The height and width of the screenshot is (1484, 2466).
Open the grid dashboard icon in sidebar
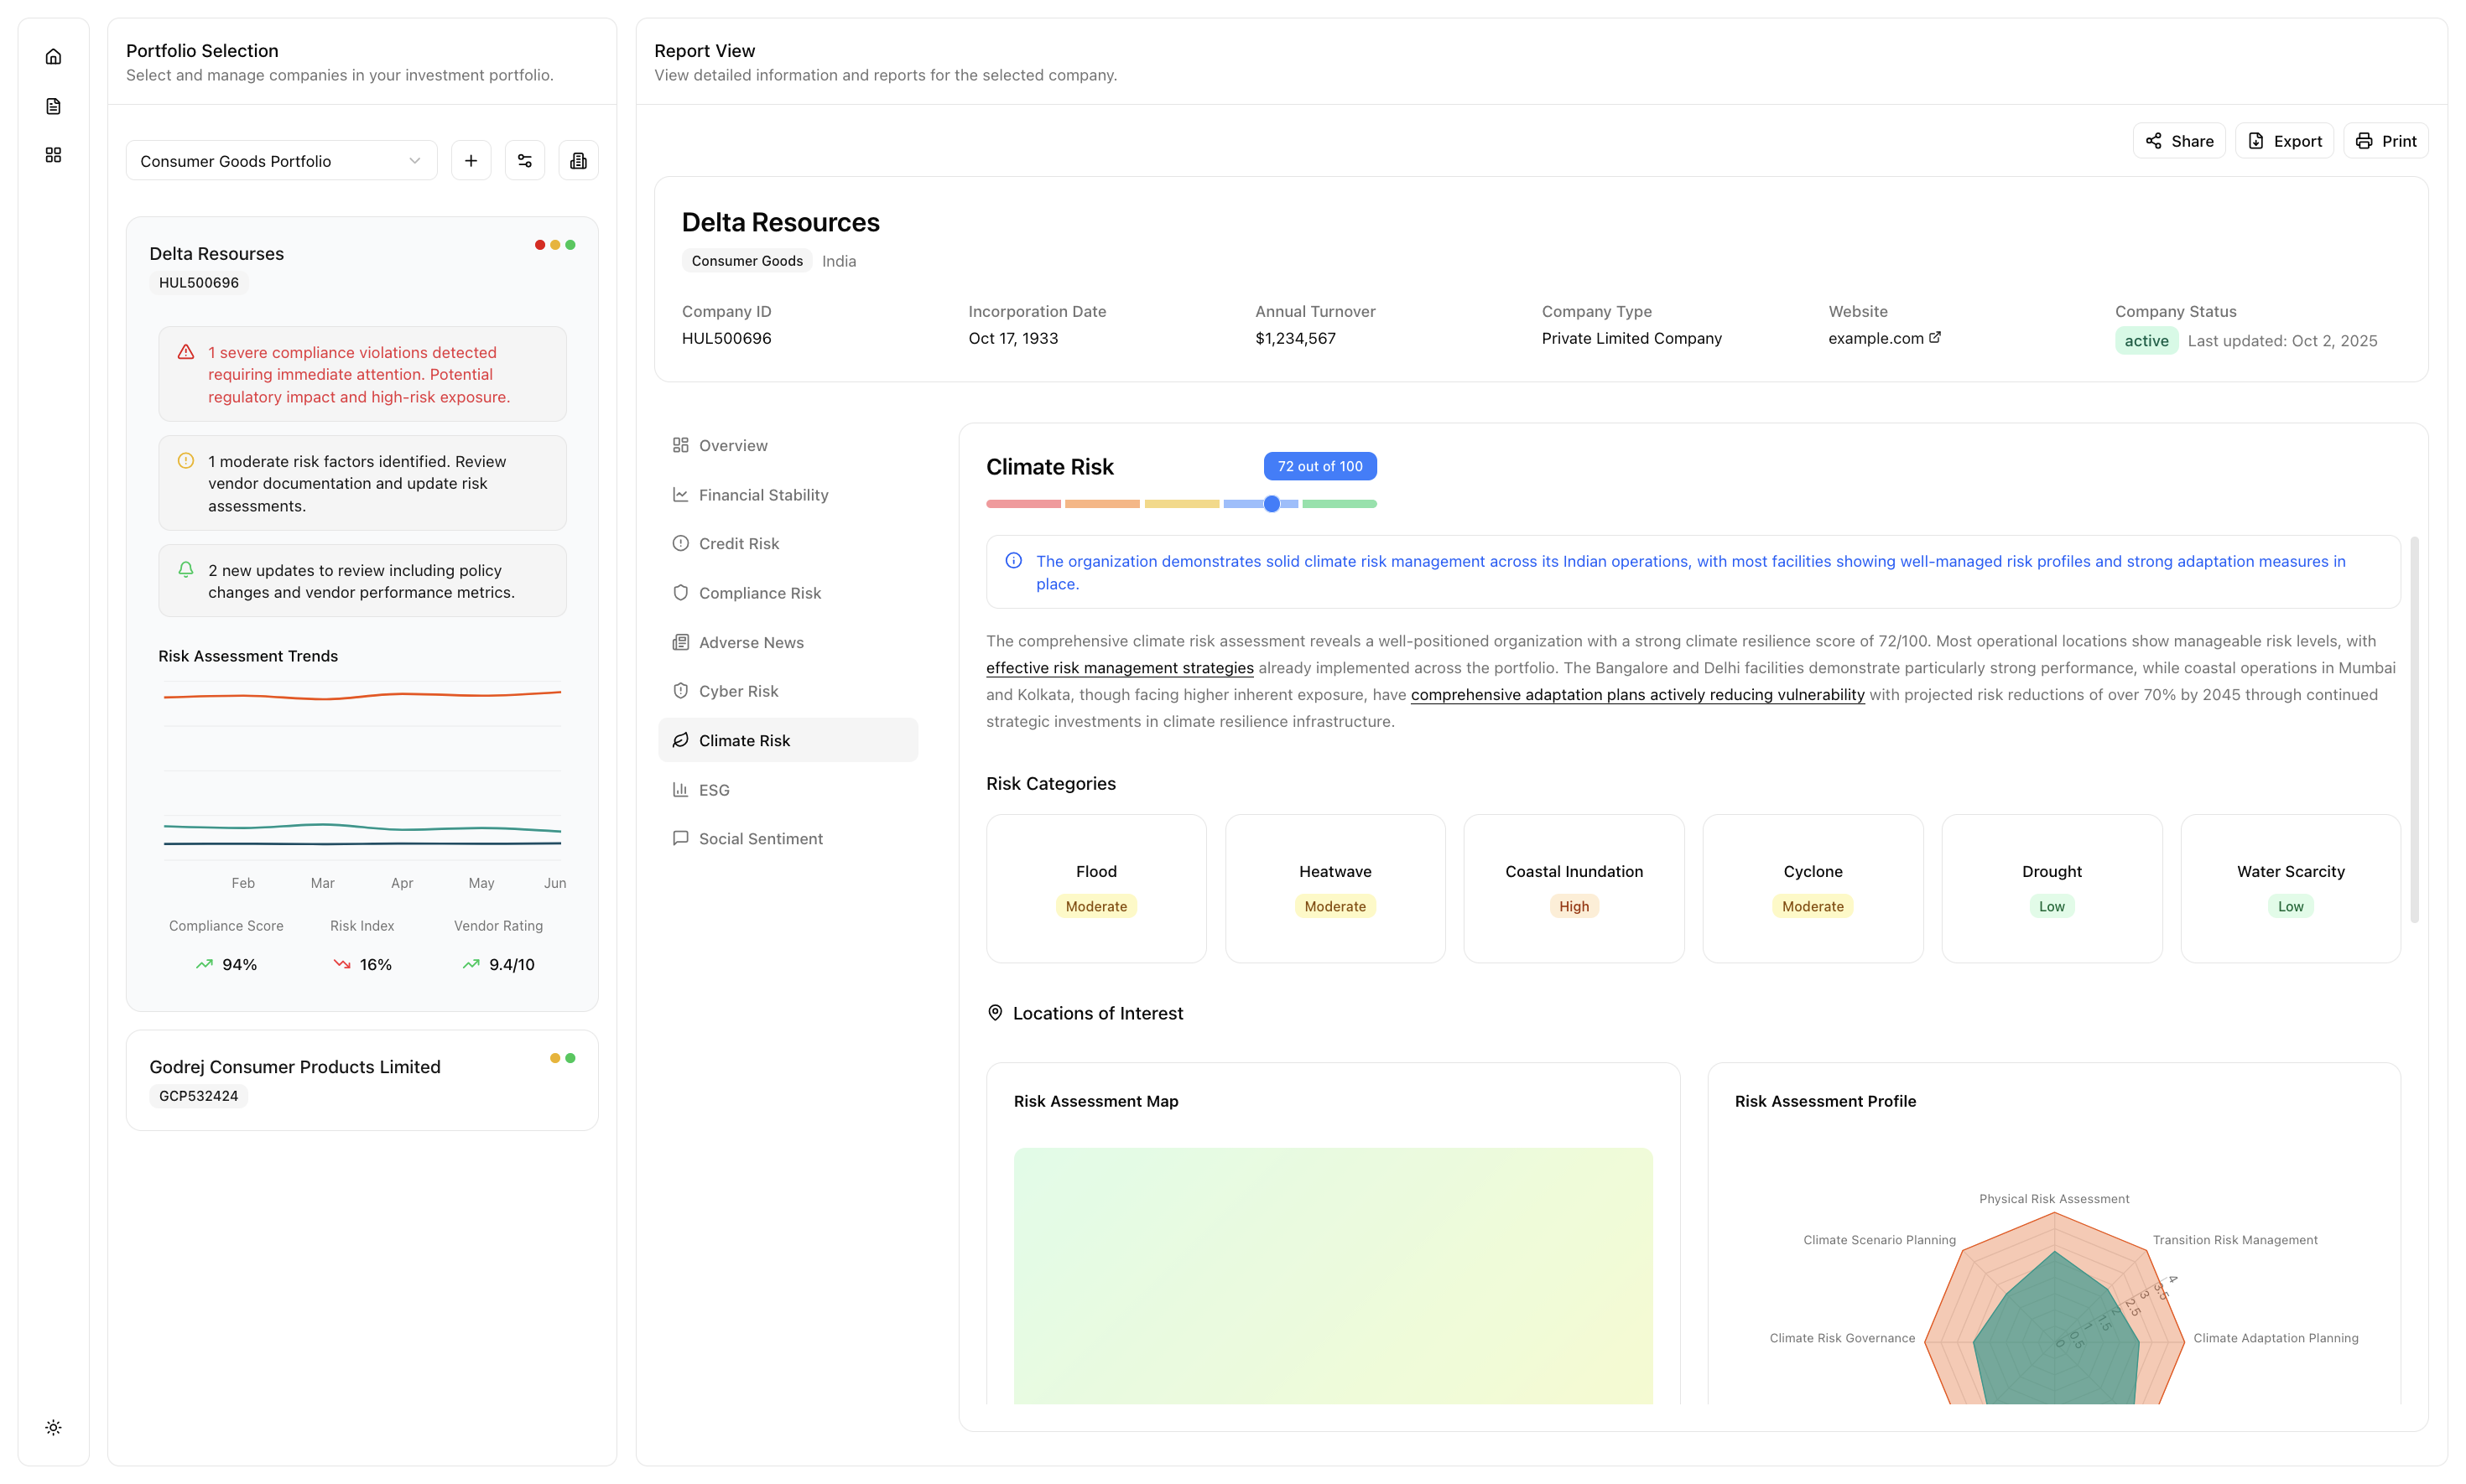point(53,155)
